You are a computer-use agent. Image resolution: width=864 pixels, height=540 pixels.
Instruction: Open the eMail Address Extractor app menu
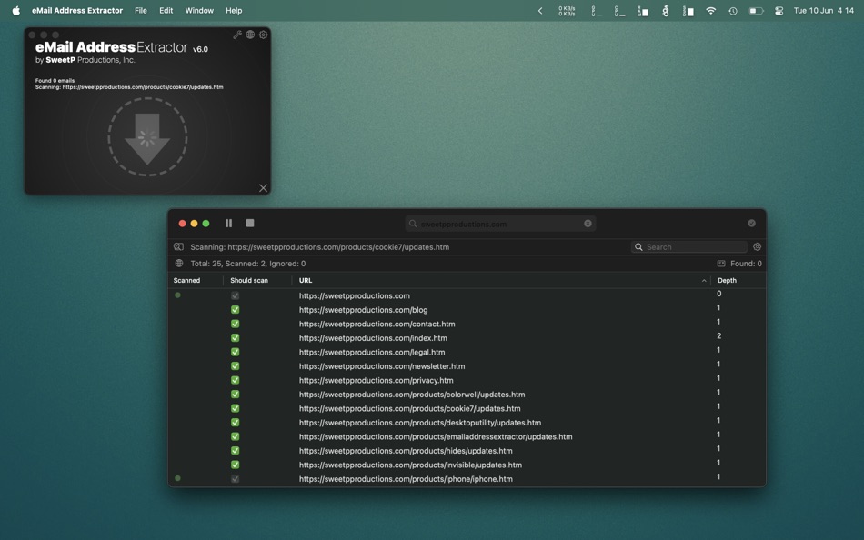click(77, 11)
